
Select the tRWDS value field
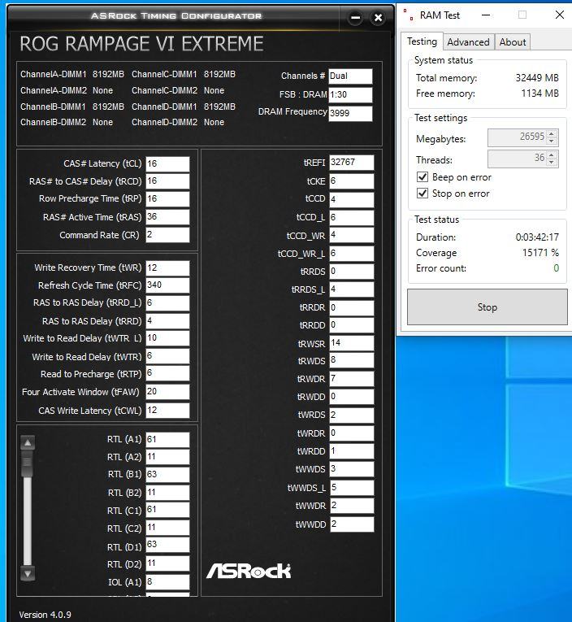coord(352,360)
